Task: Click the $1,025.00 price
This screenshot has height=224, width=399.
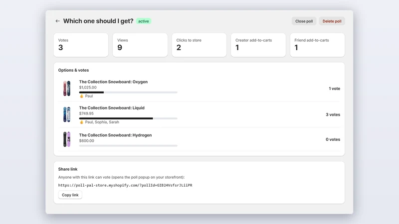Action: coord(88,88)
